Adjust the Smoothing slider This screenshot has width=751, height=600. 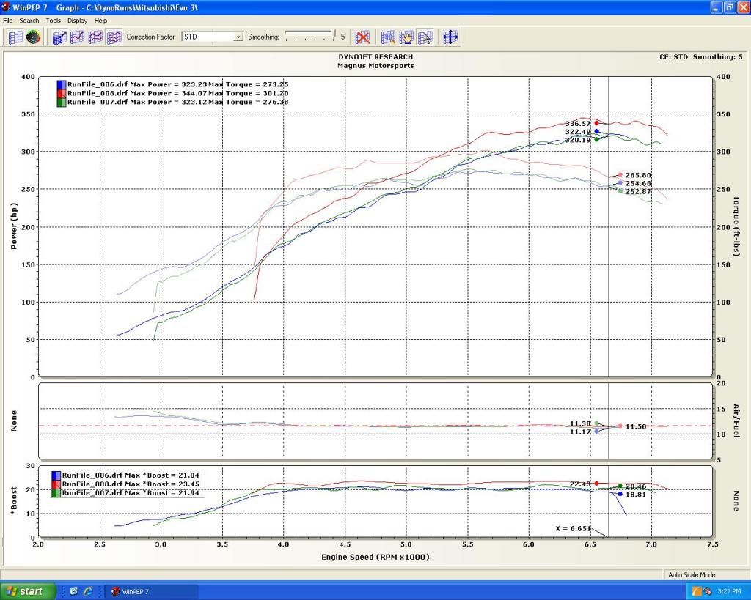tap(309, 36)
